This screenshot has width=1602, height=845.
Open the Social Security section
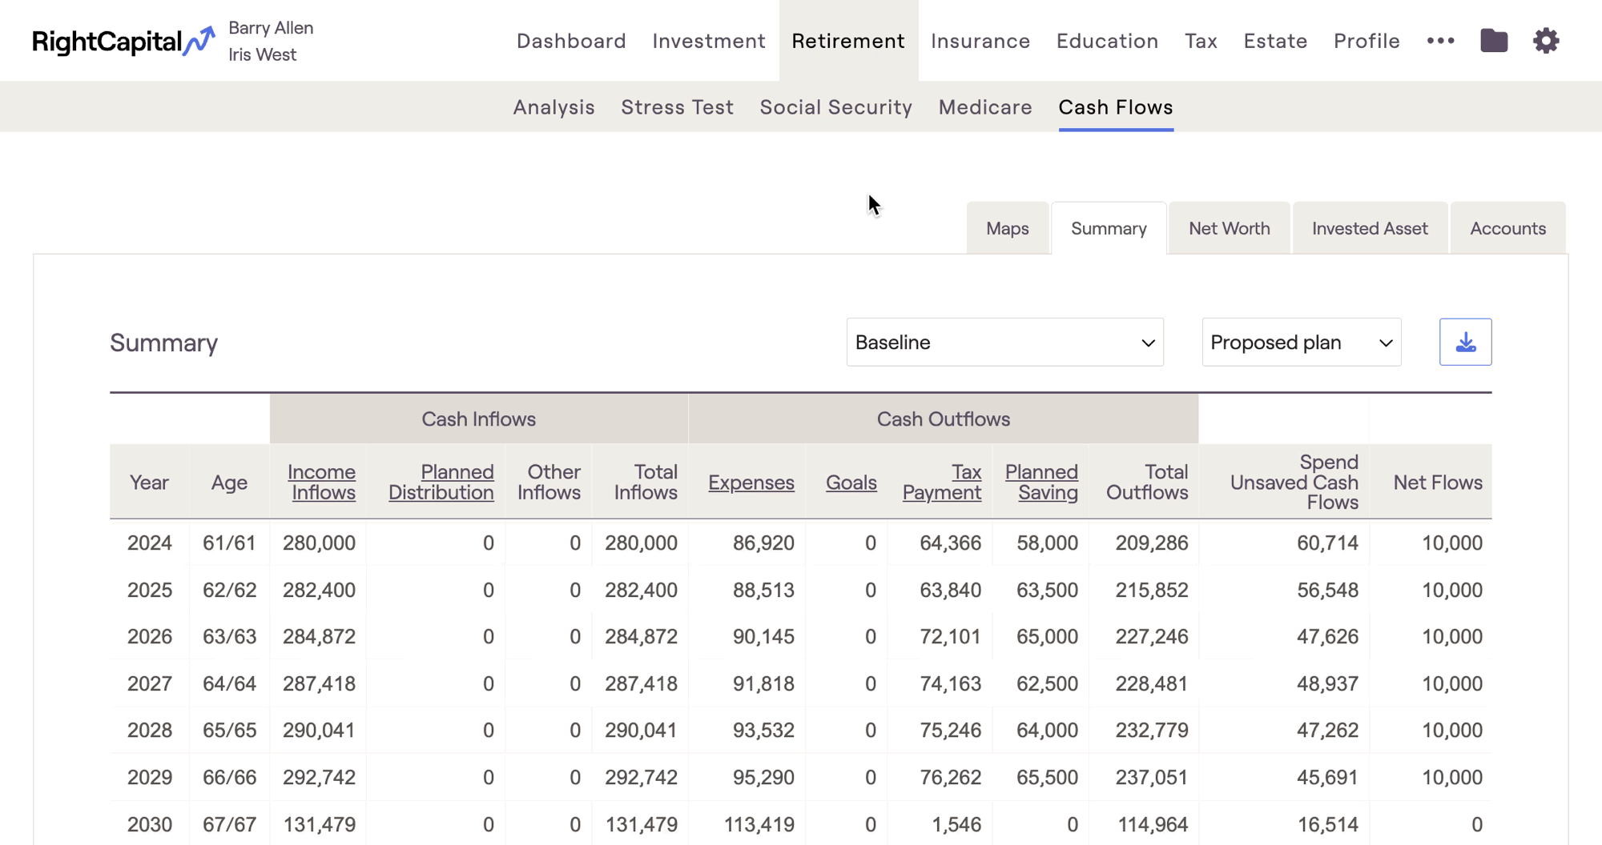(835, 107)
